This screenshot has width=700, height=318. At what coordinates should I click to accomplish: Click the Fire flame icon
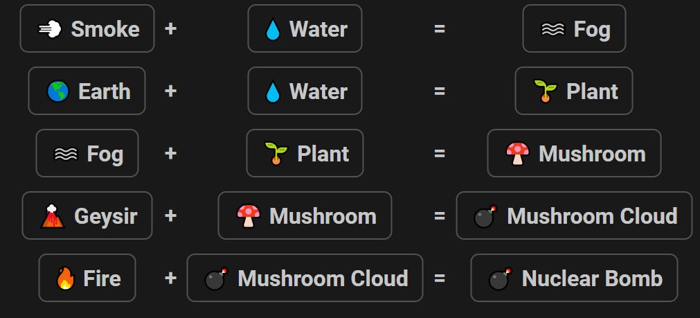[x=65, y=279]
